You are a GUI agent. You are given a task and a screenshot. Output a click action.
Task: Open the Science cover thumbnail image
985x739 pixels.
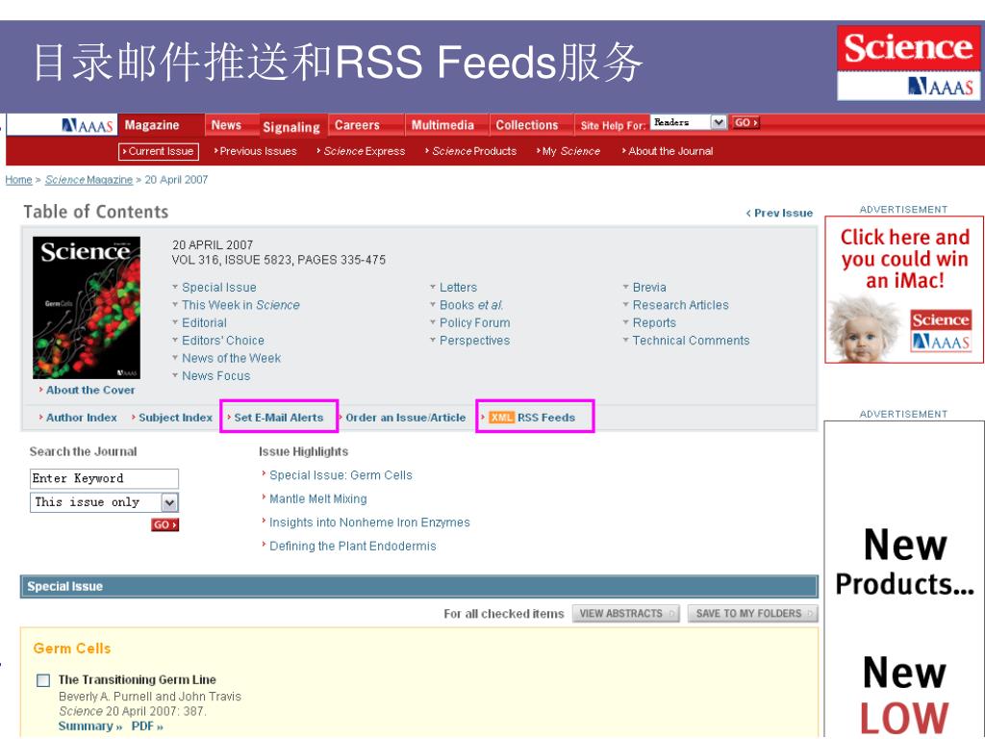[x=87, y=308]
